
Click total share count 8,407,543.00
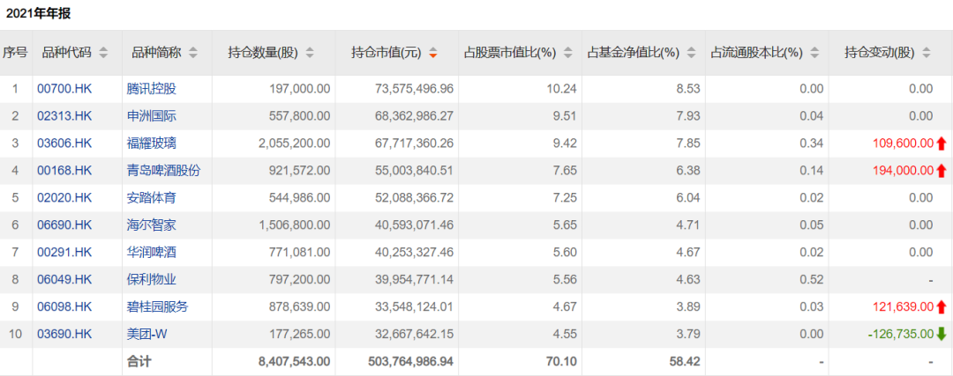294,361
